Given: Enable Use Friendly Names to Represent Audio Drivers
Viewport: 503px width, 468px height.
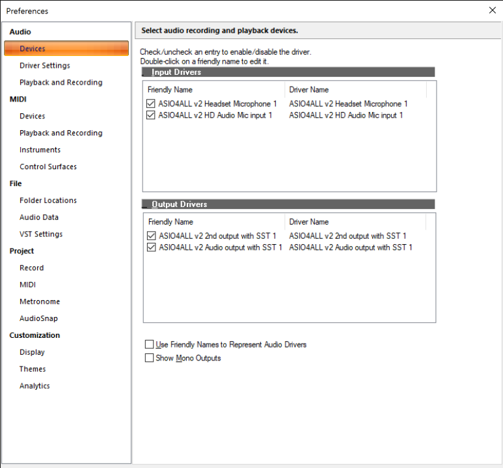Looking at the screenshot, I should pos(149,344).
